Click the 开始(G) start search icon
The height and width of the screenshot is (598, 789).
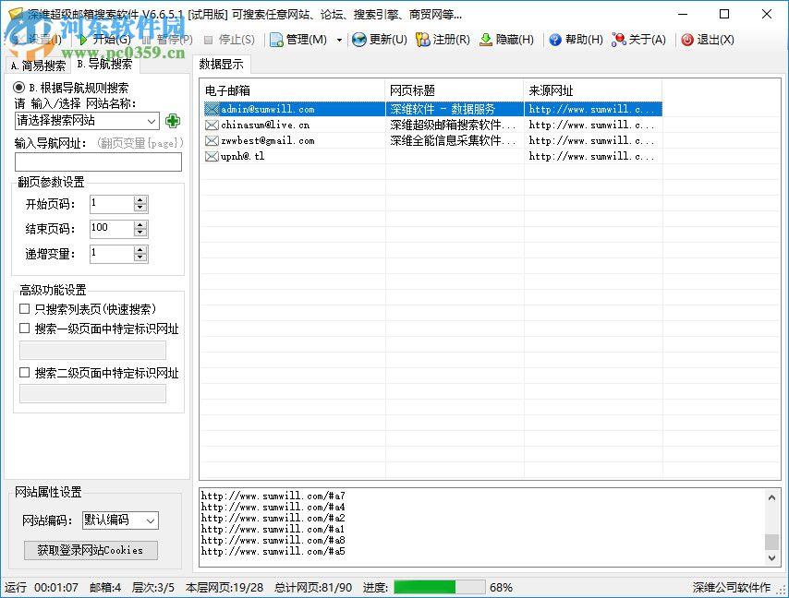pyautogui.click(x=83, y=40)
